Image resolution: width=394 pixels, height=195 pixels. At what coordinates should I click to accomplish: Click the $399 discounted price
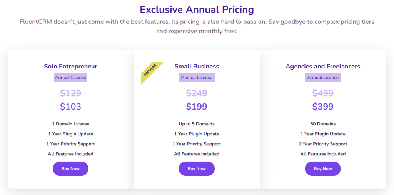323,107
